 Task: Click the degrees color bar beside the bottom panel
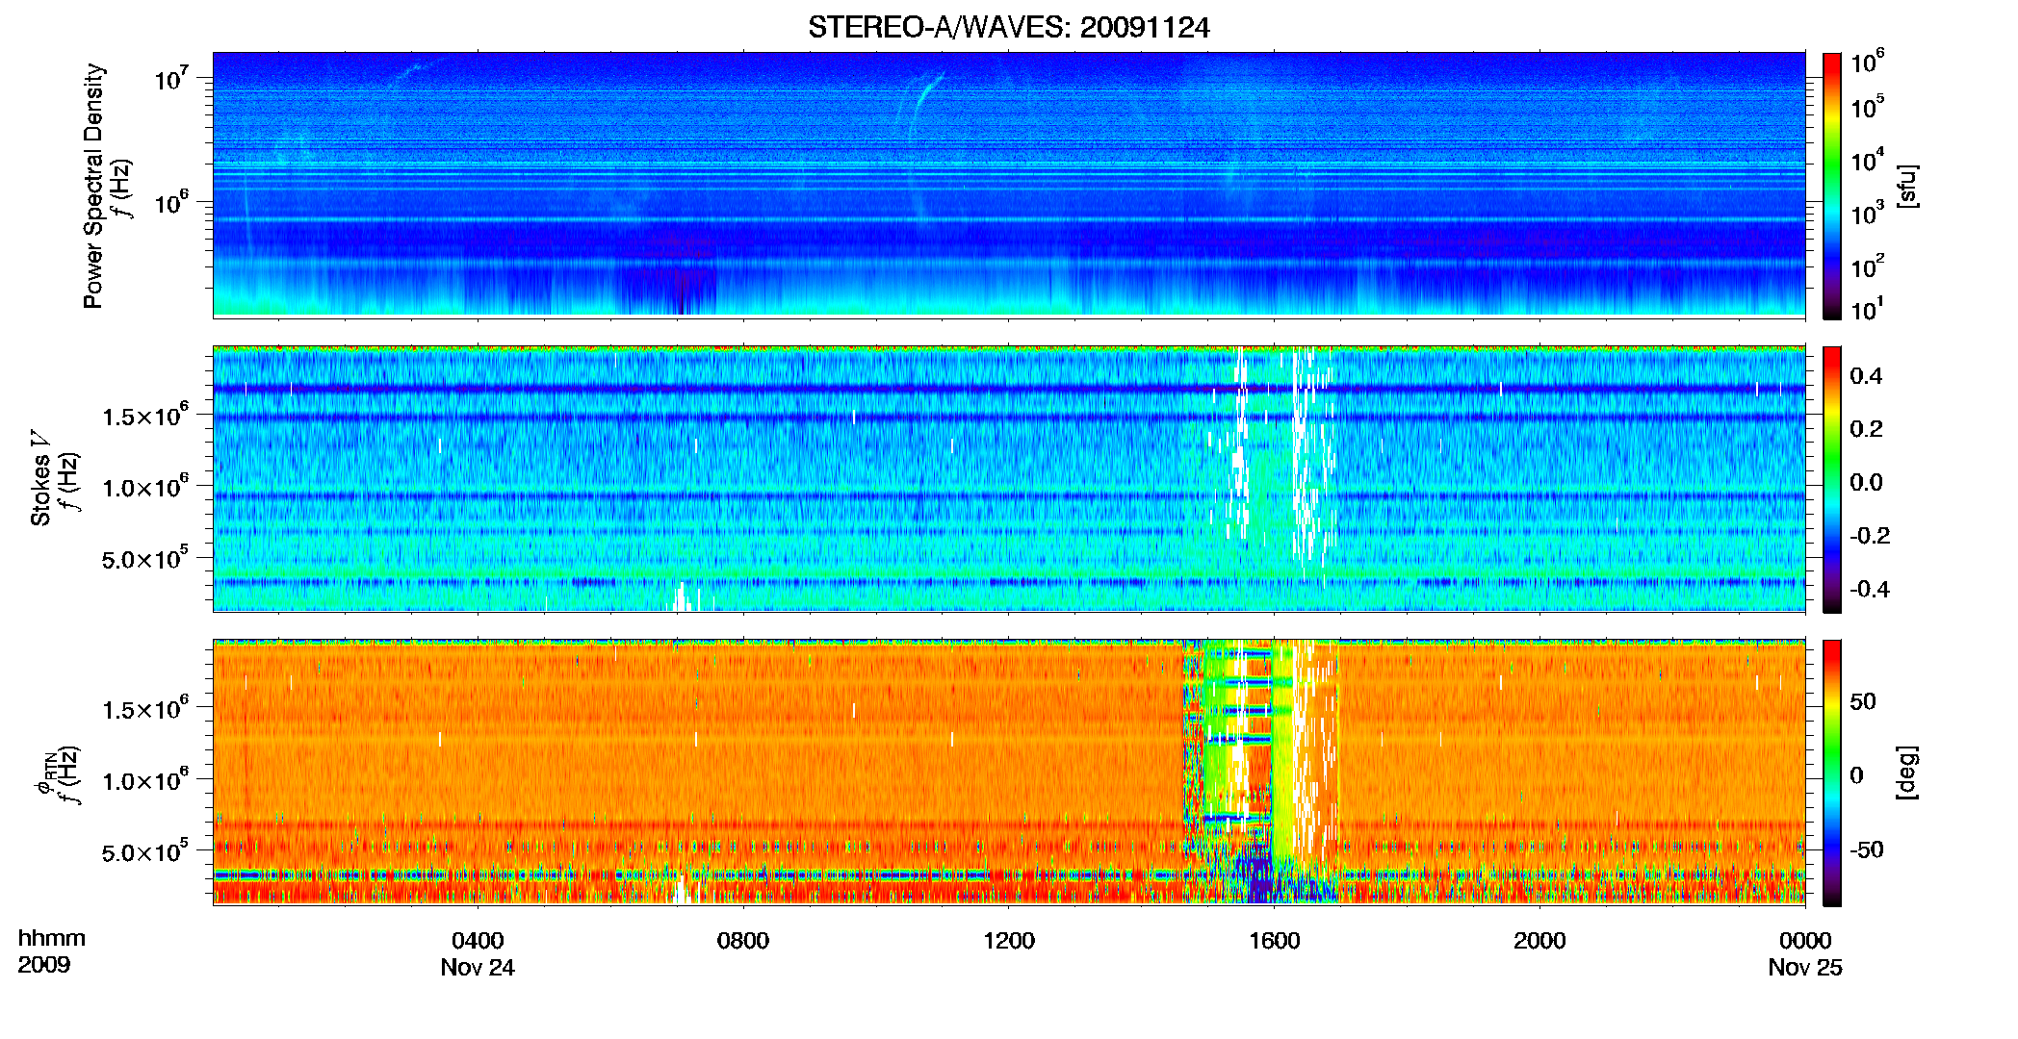[x=1832, y=773]
